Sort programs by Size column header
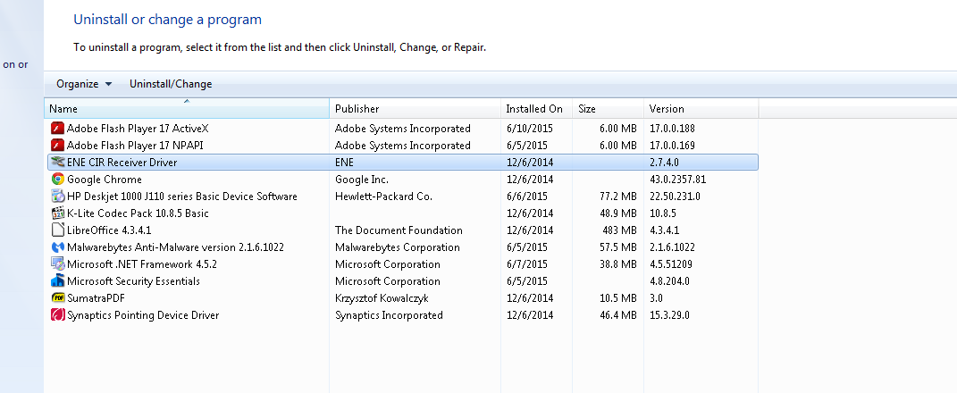 click(608, 109)
